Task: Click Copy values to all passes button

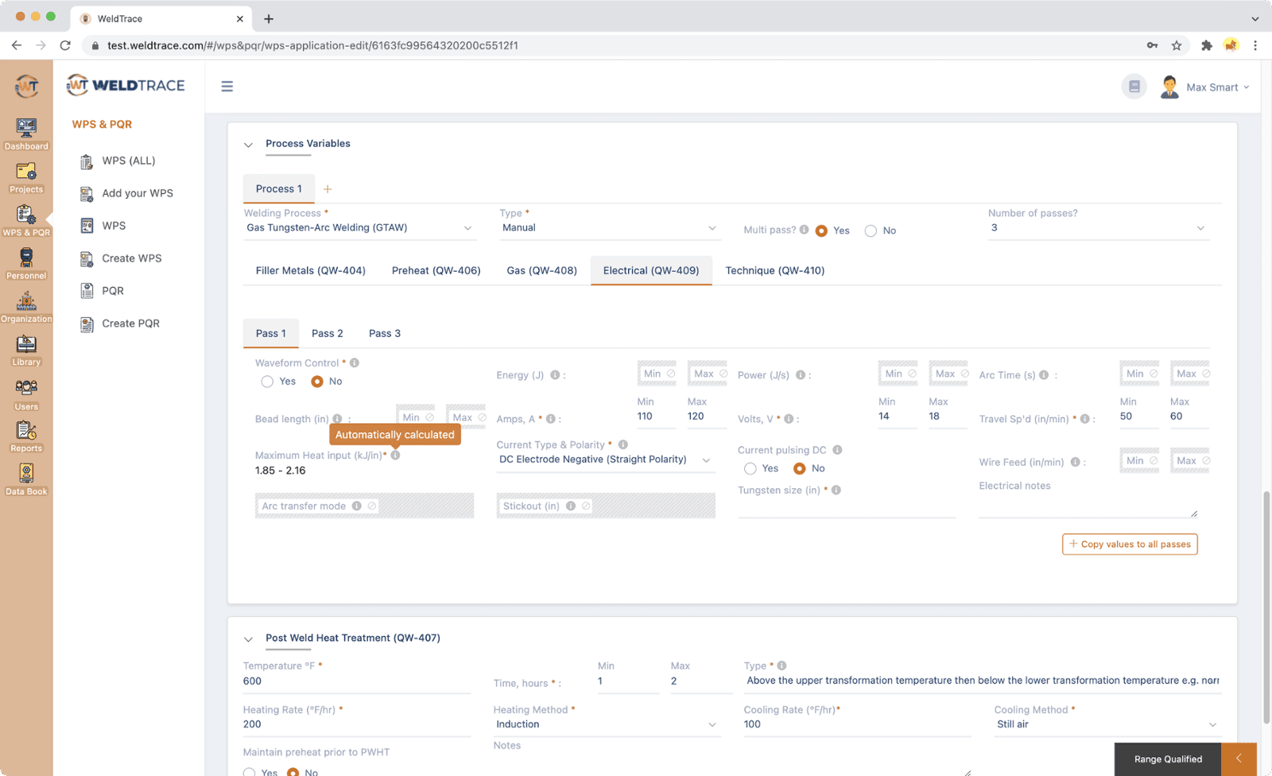Action: 1129,544
